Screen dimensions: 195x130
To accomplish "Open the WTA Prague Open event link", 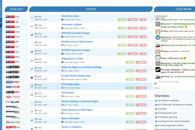I will (70, 84).
